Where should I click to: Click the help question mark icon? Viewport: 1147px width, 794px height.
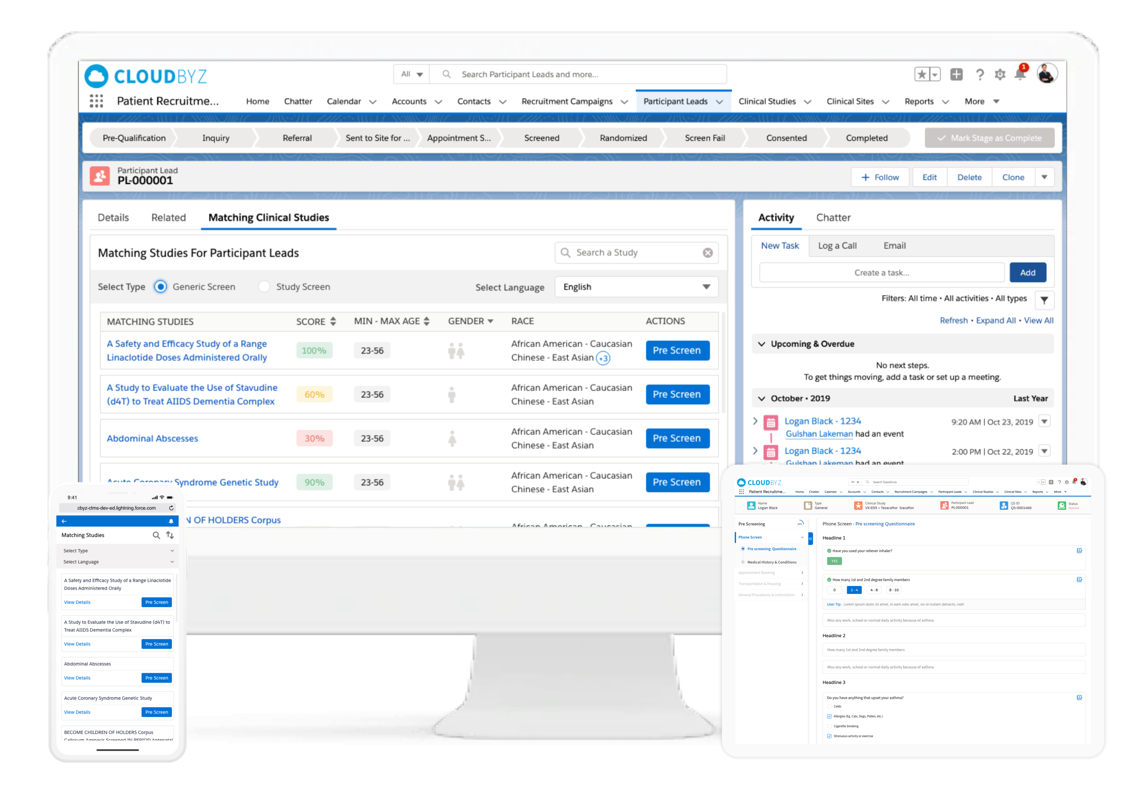pos(980,75)
